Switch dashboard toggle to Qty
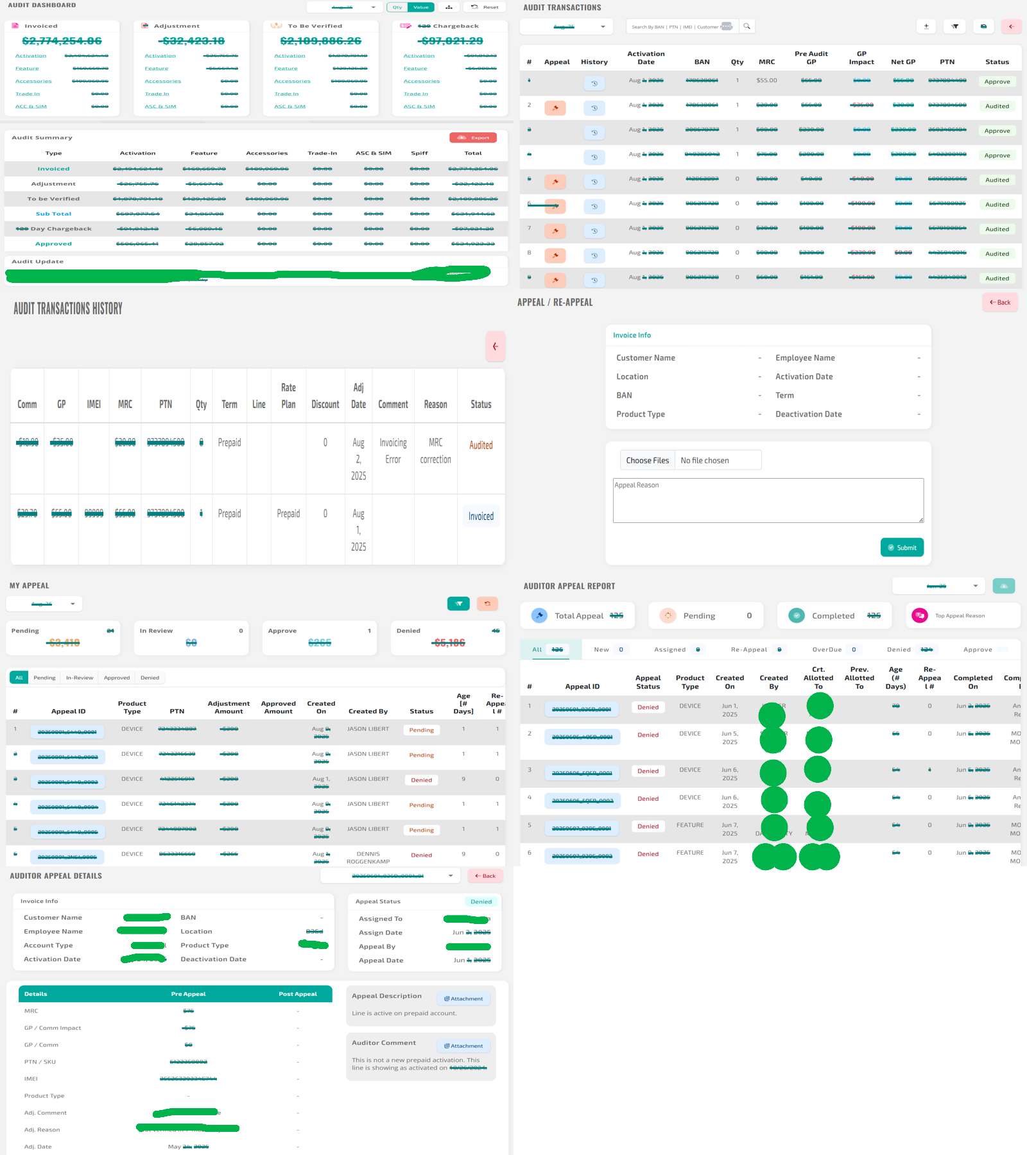This screenshot has height=1155, width=1027. click(x=397, y=7)
